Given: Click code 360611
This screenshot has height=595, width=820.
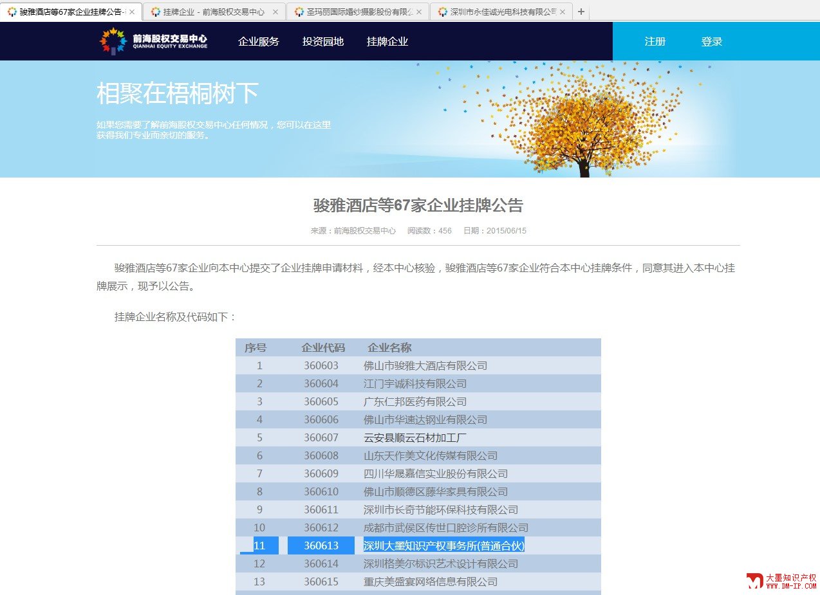Looking at the screenshot, I should tap(321, 509).
